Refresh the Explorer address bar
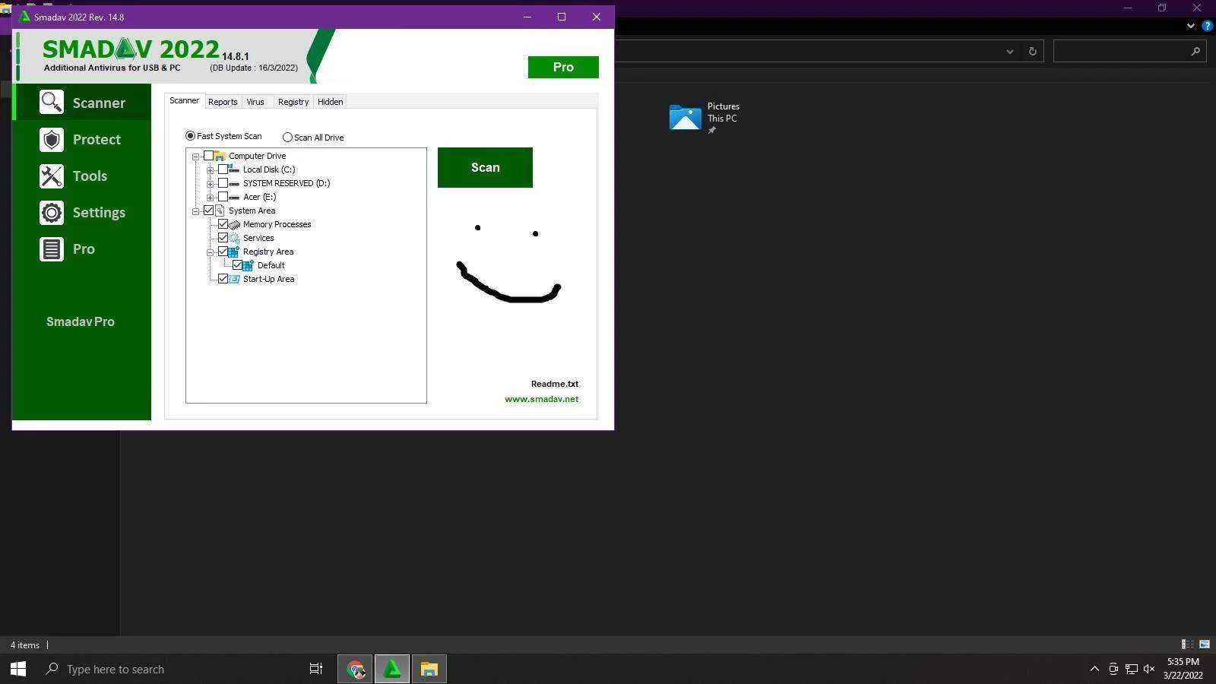1216x684 pixels. click(x=1032, y=51)
